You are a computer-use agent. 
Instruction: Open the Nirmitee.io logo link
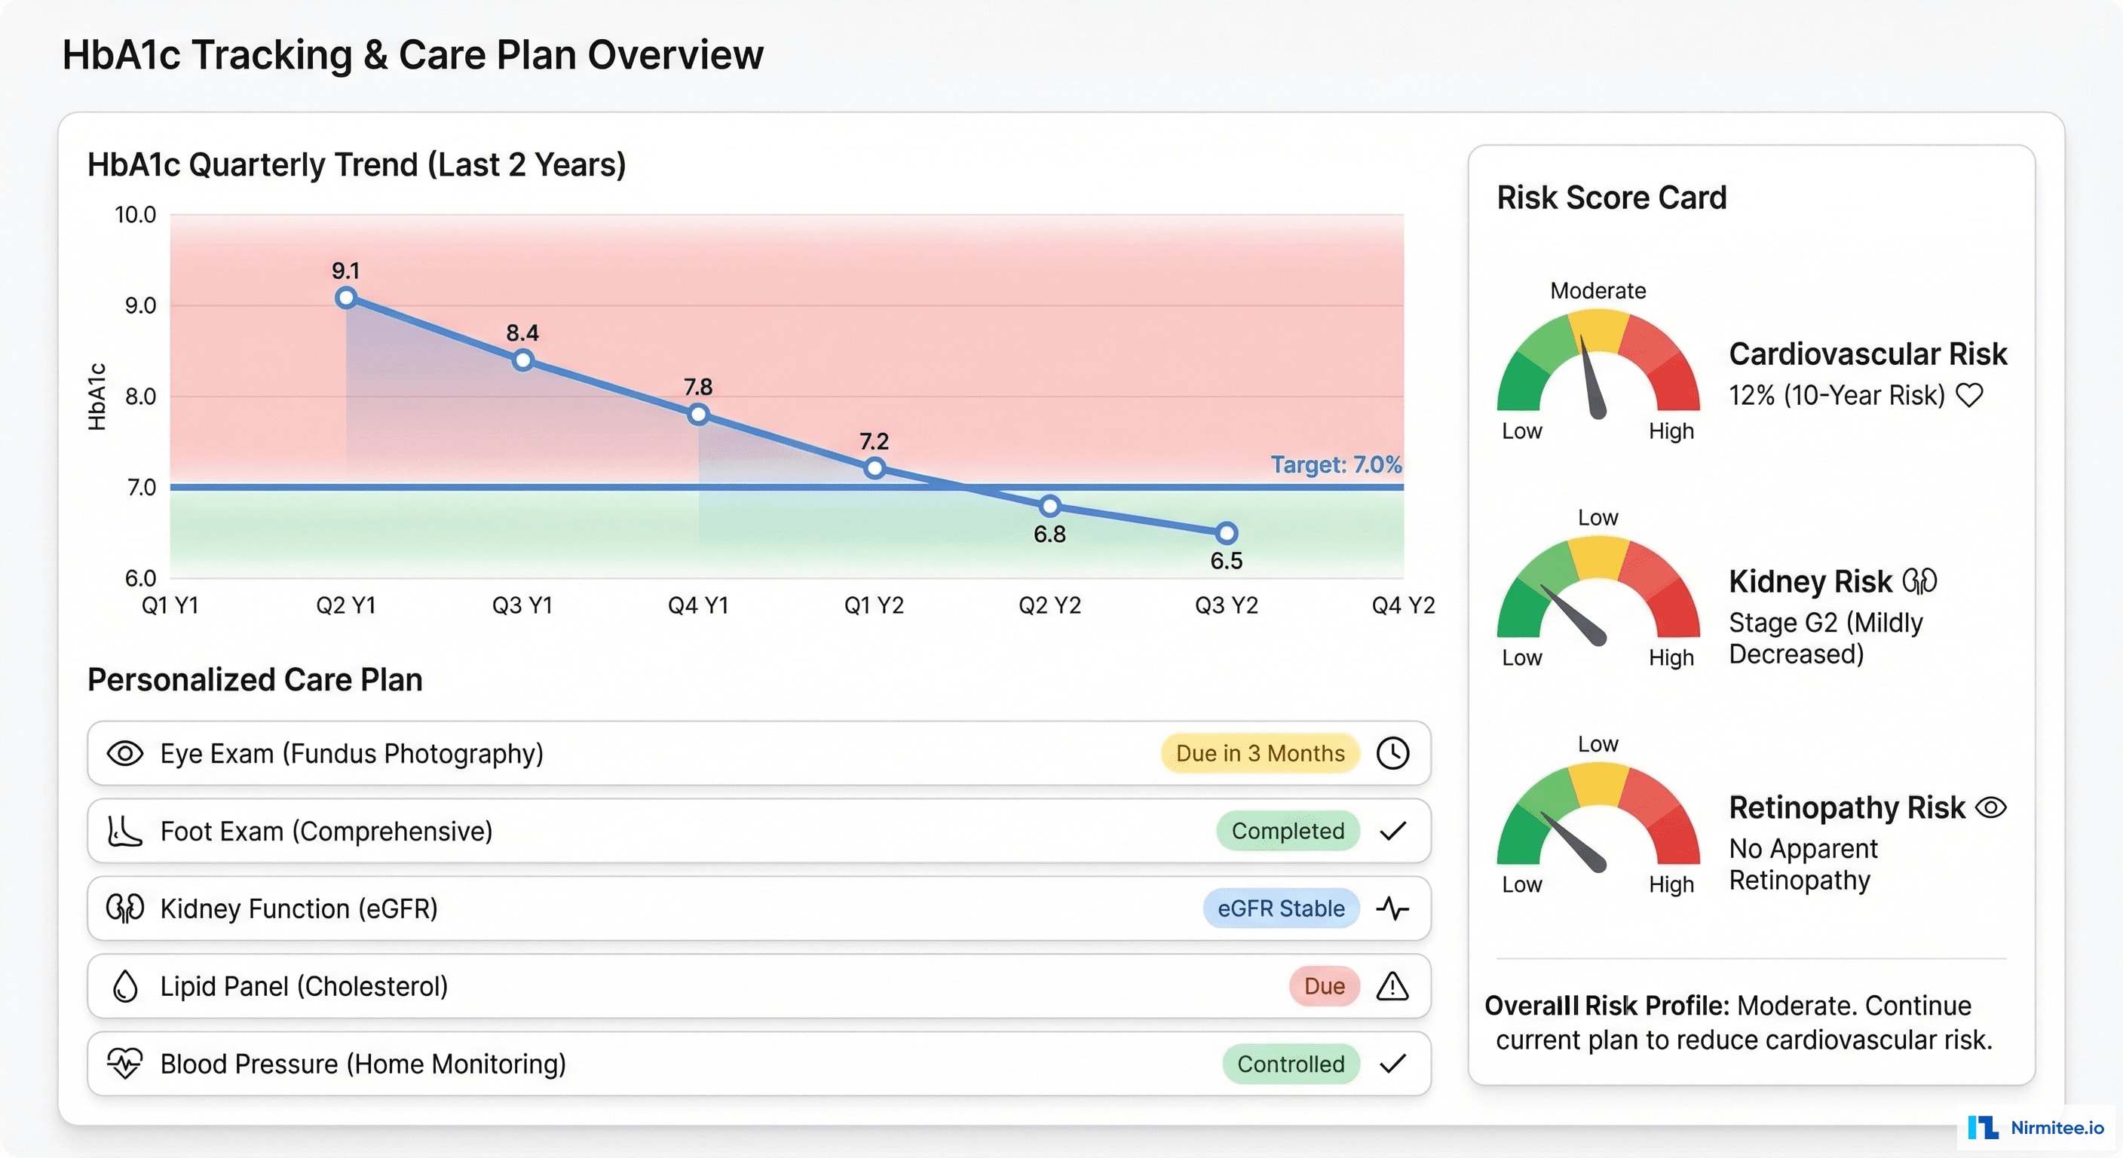[x=2033, y=1129]
